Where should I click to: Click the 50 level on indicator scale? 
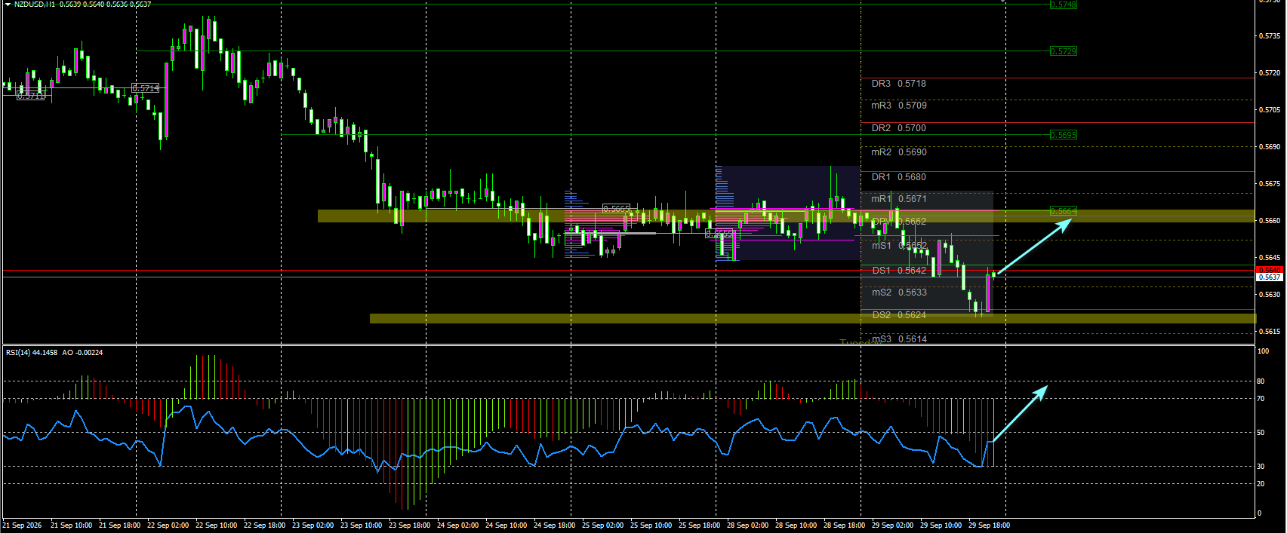click(1261, 433)
